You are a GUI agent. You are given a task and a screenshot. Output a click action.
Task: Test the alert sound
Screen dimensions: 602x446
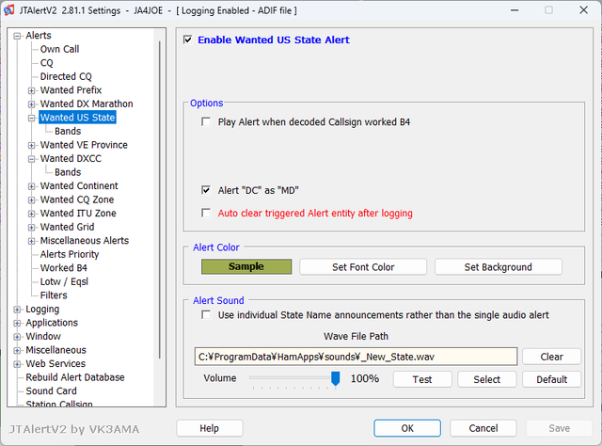pos(422,379)
